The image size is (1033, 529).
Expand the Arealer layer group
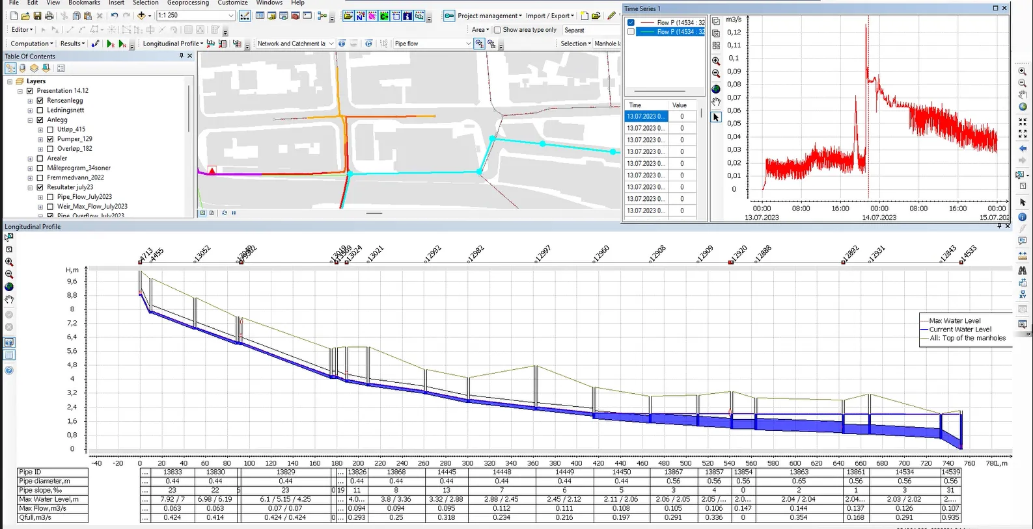pyautogui.click(x=30, y=159)
